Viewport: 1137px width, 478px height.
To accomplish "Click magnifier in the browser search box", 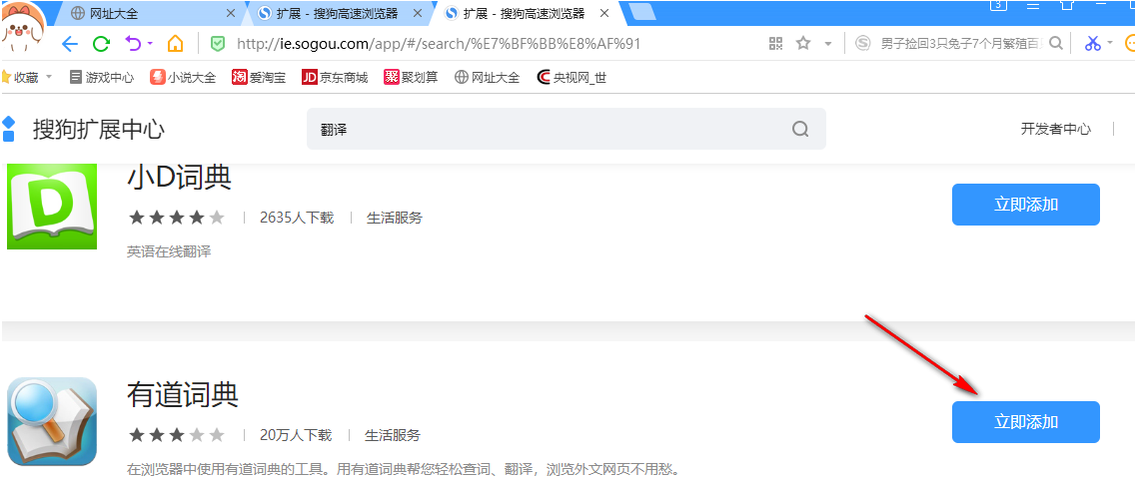I will [x=1056, y=44].
